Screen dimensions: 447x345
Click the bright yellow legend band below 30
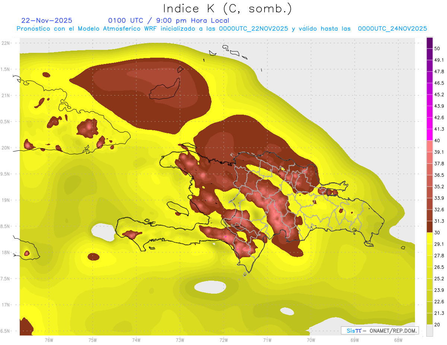429,238
